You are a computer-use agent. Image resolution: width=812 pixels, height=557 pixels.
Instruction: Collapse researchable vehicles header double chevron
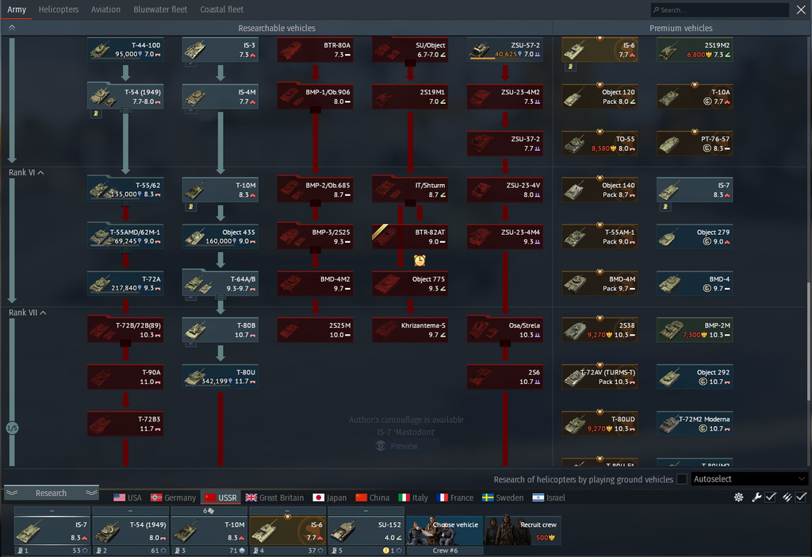[12, 28]
